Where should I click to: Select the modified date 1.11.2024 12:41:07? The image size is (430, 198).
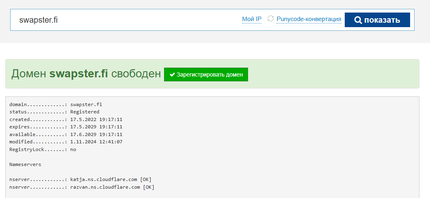[96, 142]
